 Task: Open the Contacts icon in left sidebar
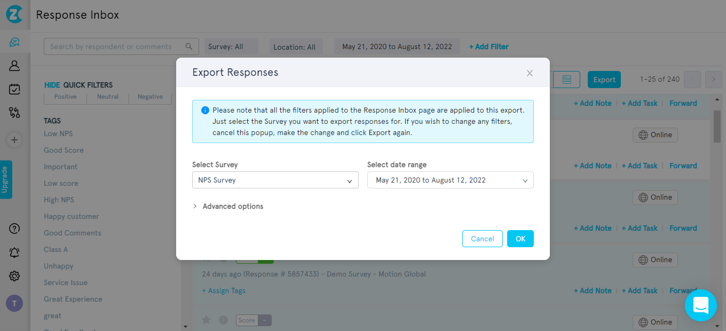click(x=14, y=66)
